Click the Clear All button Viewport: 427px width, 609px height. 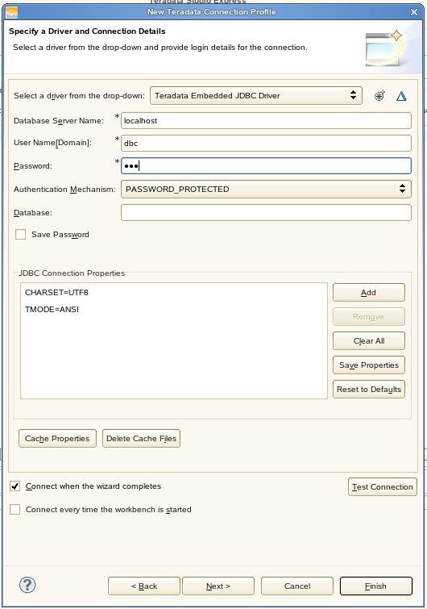pos(369,340)
